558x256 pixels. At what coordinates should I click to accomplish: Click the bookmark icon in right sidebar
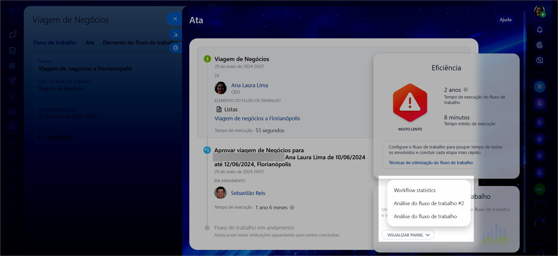point(539,87)
